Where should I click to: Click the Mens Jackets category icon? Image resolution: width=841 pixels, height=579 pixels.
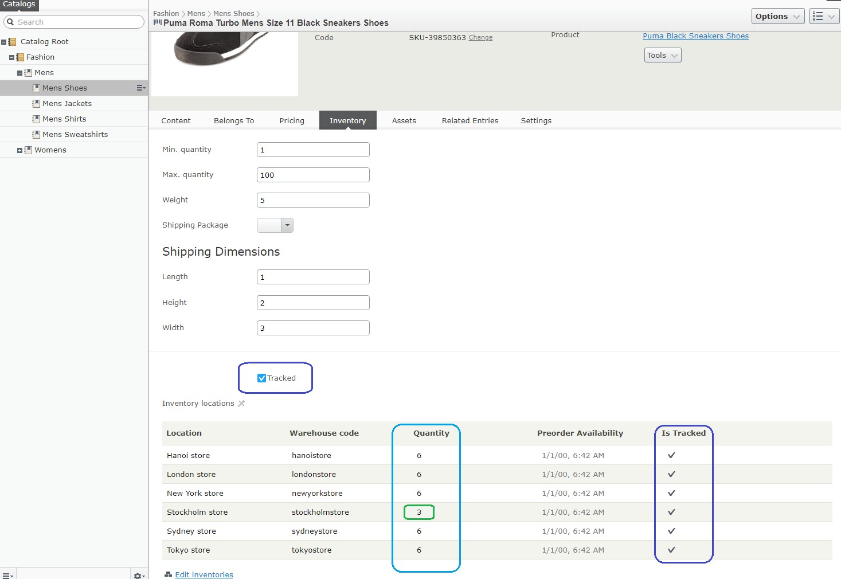tap(36, 104)
